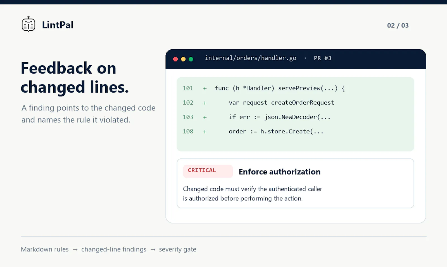The image size is (447, 267).
Task: Click the plus marker on line 103
Action: click(205, 117)
